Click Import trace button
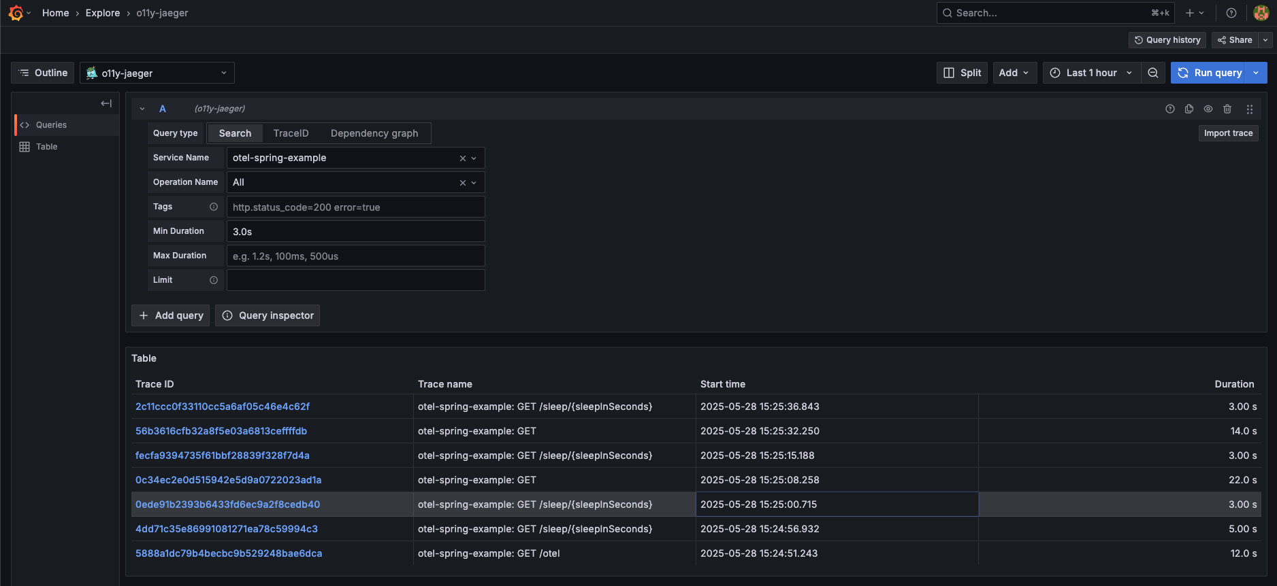Image resolution: width=1277 pixels, height=586 pixels. click(1228, 133)
